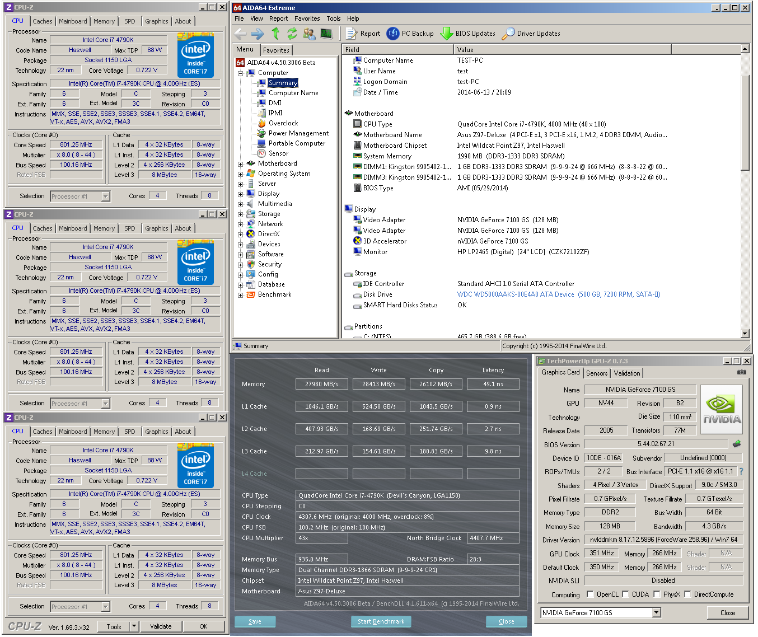Enable the DirectCompute checkbox in GPU-Z
This screenshot has width=758, height=637.
tap(687, 594)
